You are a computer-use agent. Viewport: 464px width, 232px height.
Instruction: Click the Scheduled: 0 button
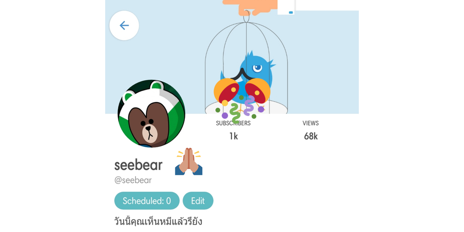[147, 201]
